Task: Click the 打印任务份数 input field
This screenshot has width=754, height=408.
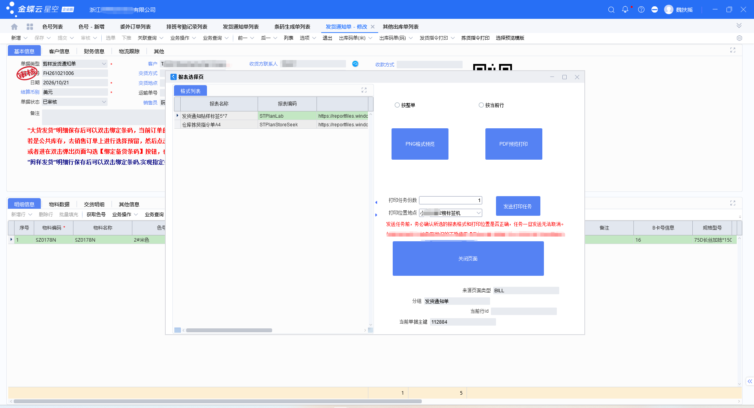Action: [450, 200]
